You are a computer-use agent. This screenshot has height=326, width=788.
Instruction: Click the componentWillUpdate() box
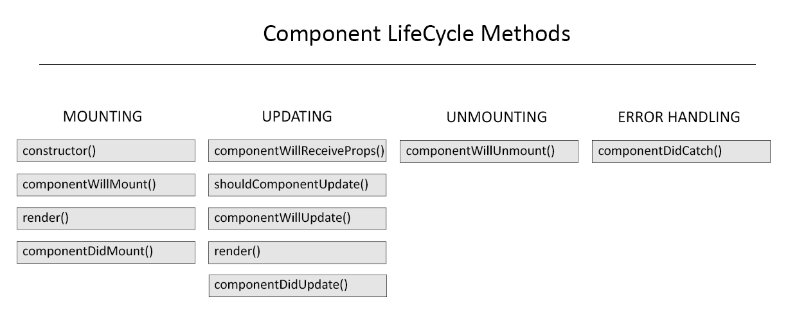[x=298, y=218]
